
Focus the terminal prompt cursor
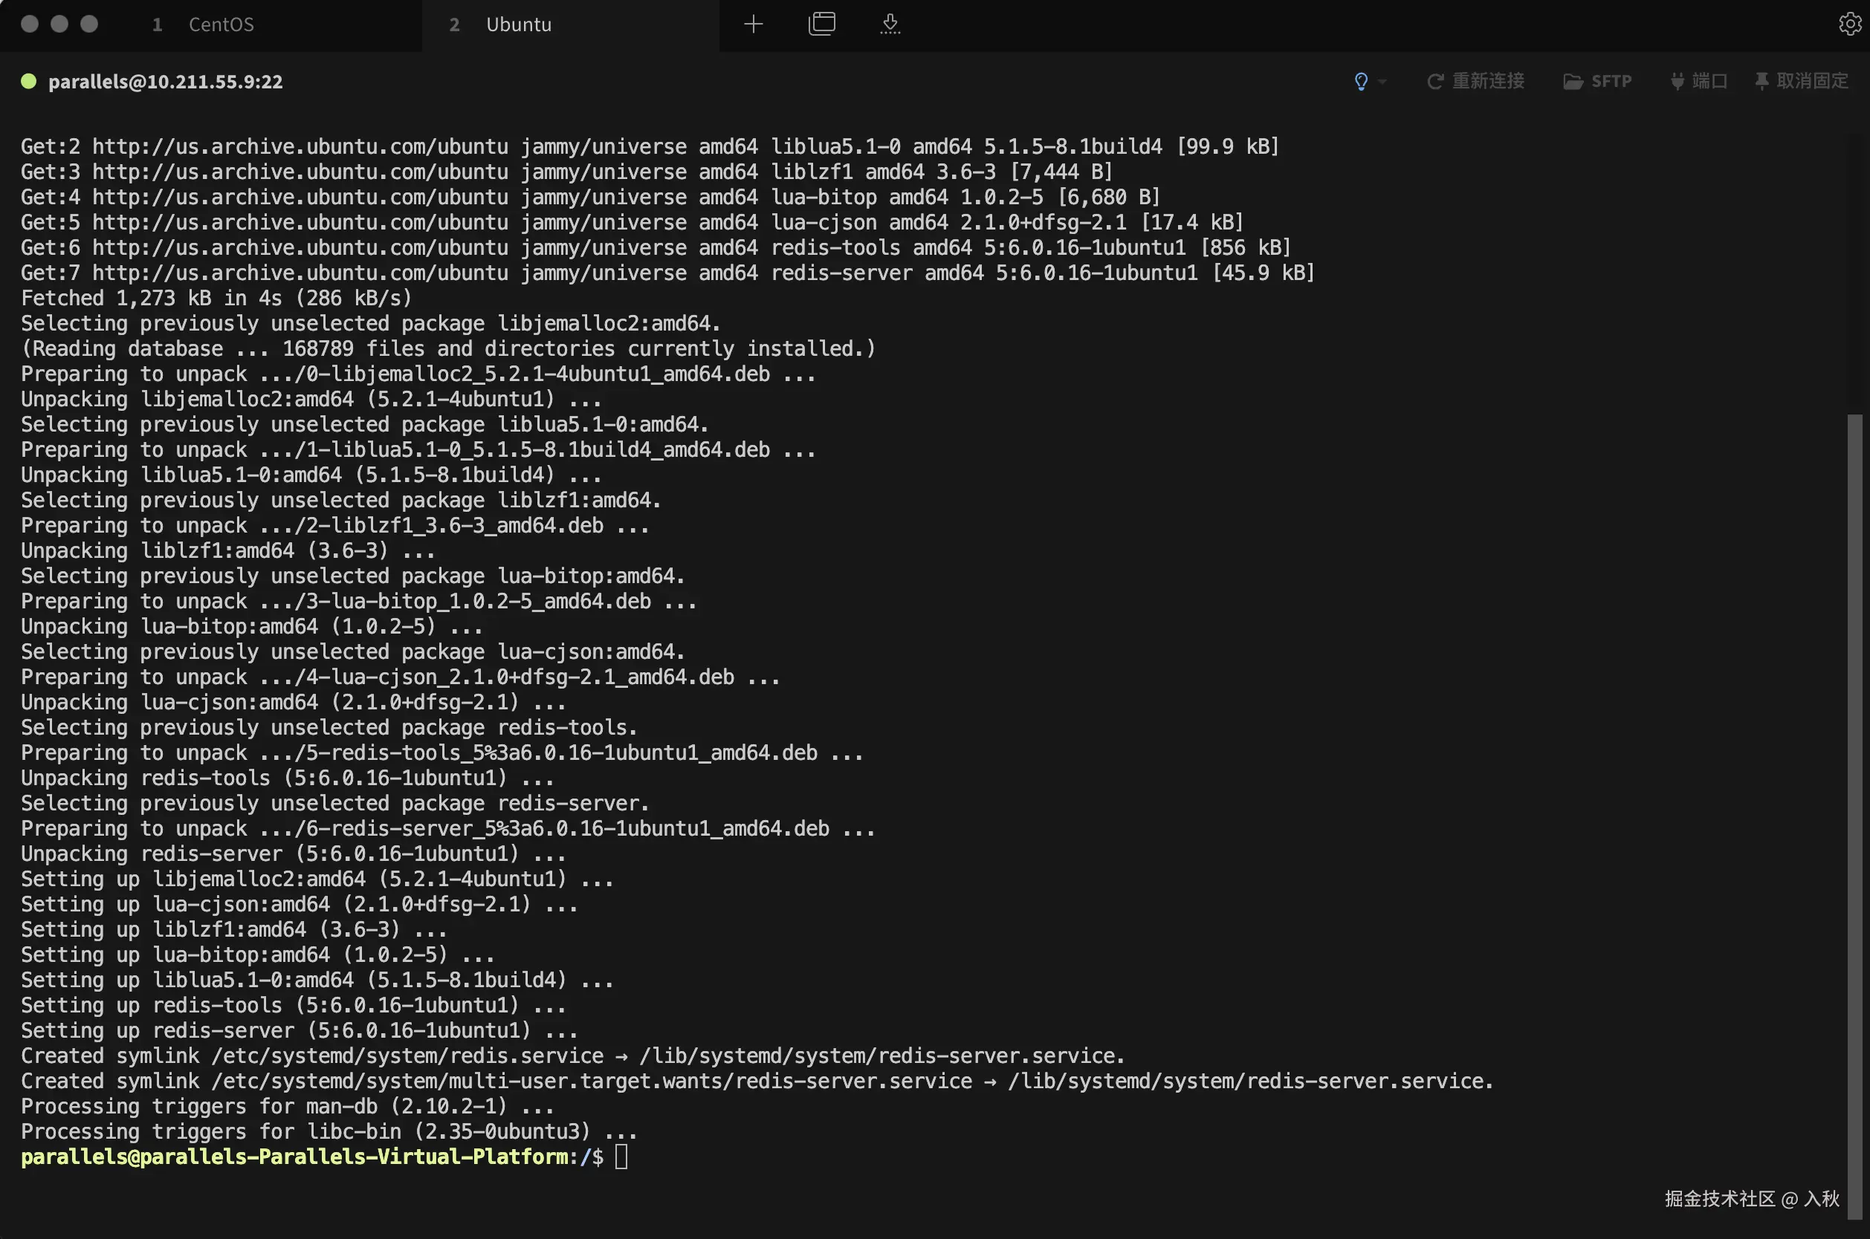[621, 1157]
